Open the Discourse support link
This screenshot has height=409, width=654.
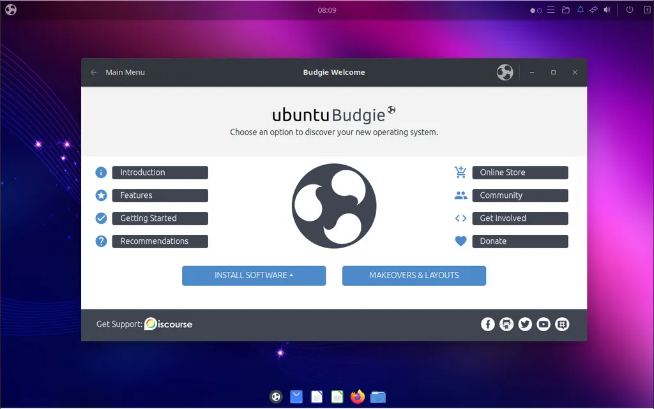click(x=169, y=324)
